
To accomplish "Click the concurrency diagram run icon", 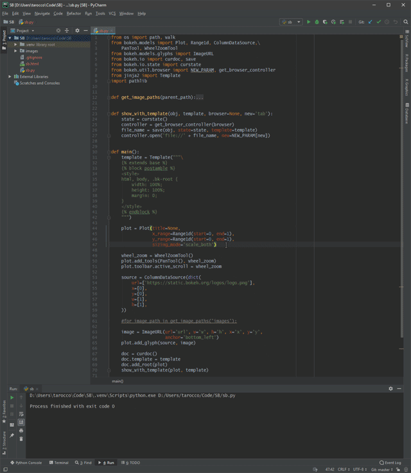I will pos(342,22).
